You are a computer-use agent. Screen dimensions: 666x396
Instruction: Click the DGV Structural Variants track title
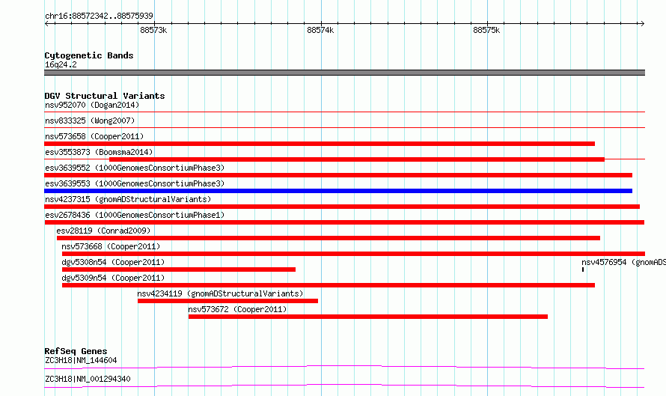coord(105,96)
